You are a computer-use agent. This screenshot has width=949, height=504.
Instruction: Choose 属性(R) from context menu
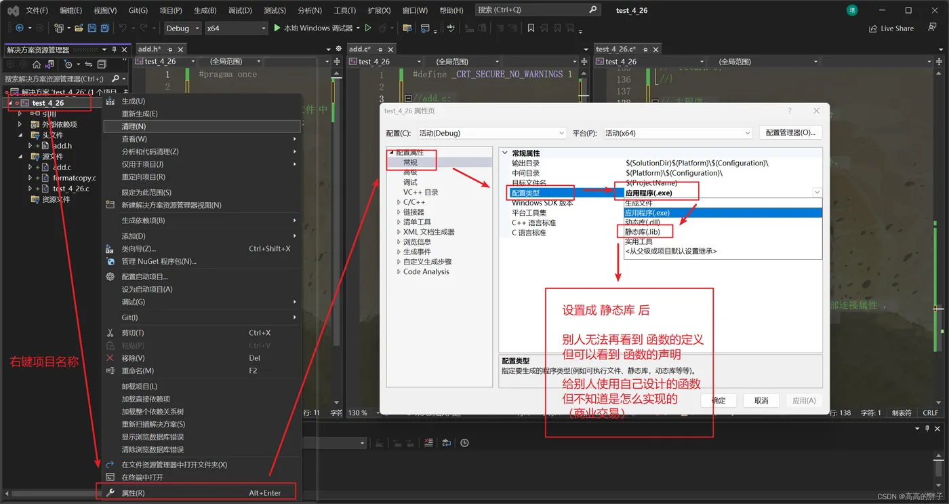(x=201, y=492)
